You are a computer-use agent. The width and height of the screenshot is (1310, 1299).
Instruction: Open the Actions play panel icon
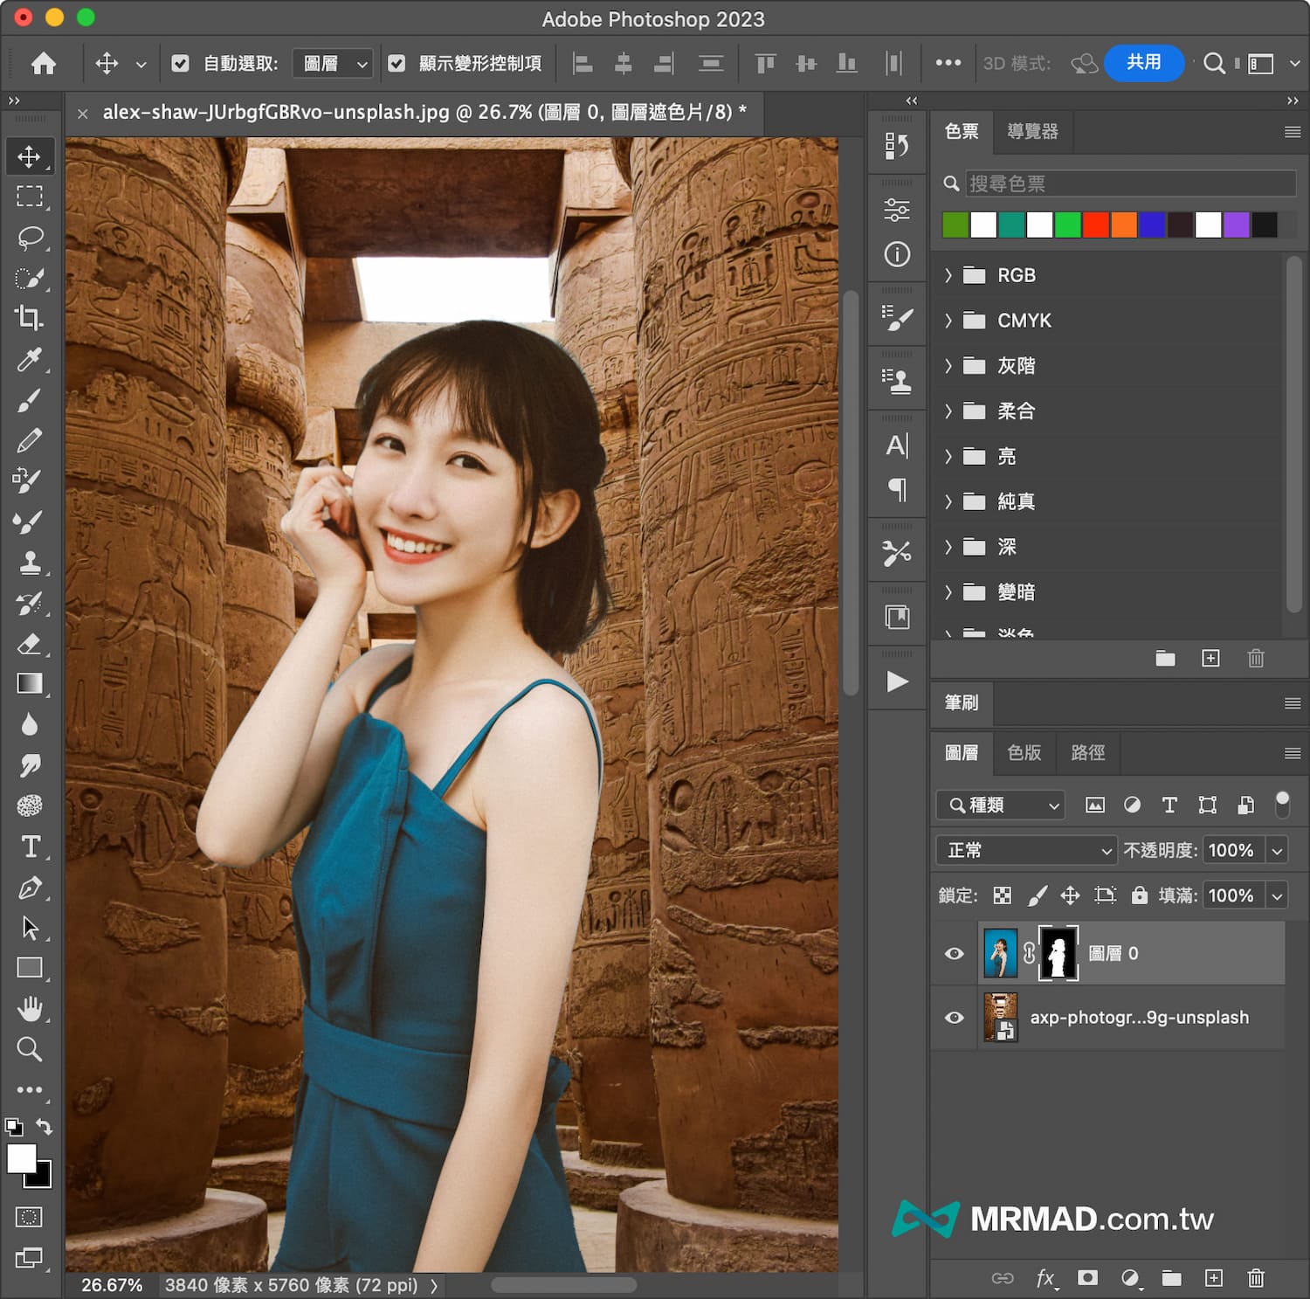click(x=897, y=681)
